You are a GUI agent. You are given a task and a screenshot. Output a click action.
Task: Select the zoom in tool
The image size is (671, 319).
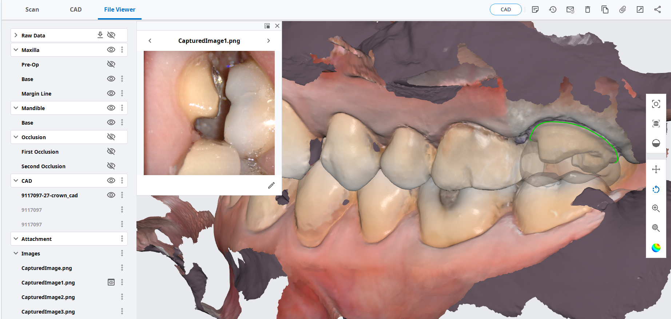click(656, 209)
